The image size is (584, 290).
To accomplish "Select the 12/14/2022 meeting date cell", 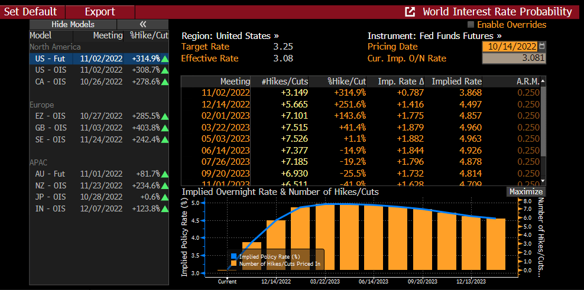I will [x=226, y=104].
